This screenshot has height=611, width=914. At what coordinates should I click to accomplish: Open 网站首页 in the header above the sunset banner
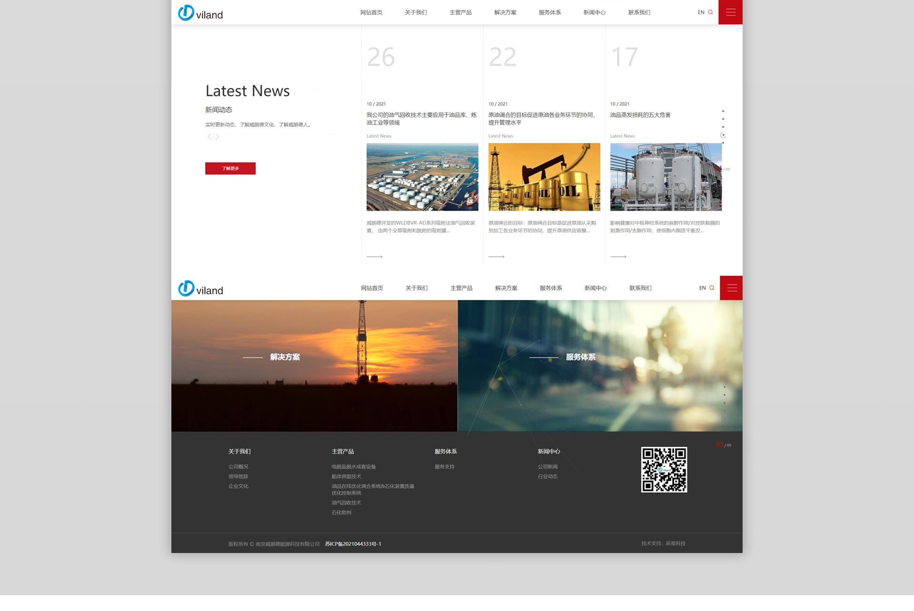pyautogui.click(x=372, y=288)
